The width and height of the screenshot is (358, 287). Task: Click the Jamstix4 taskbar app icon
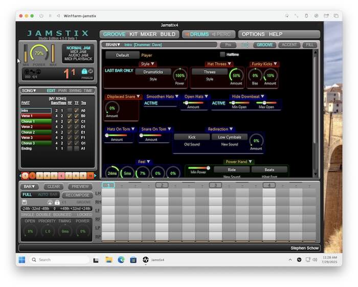145,259
